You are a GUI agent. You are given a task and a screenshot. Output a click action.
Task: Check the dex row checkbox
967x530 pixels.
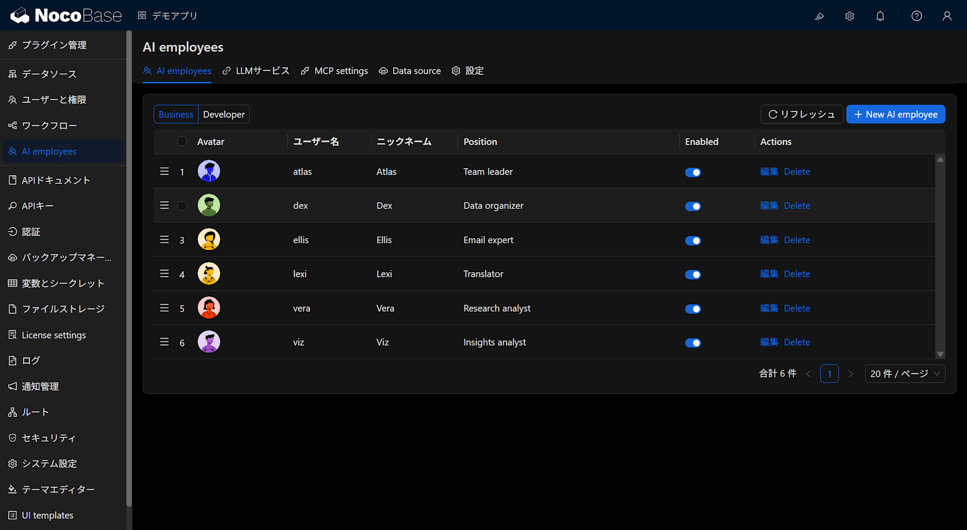pyautogui.click(x=182, y=206)
